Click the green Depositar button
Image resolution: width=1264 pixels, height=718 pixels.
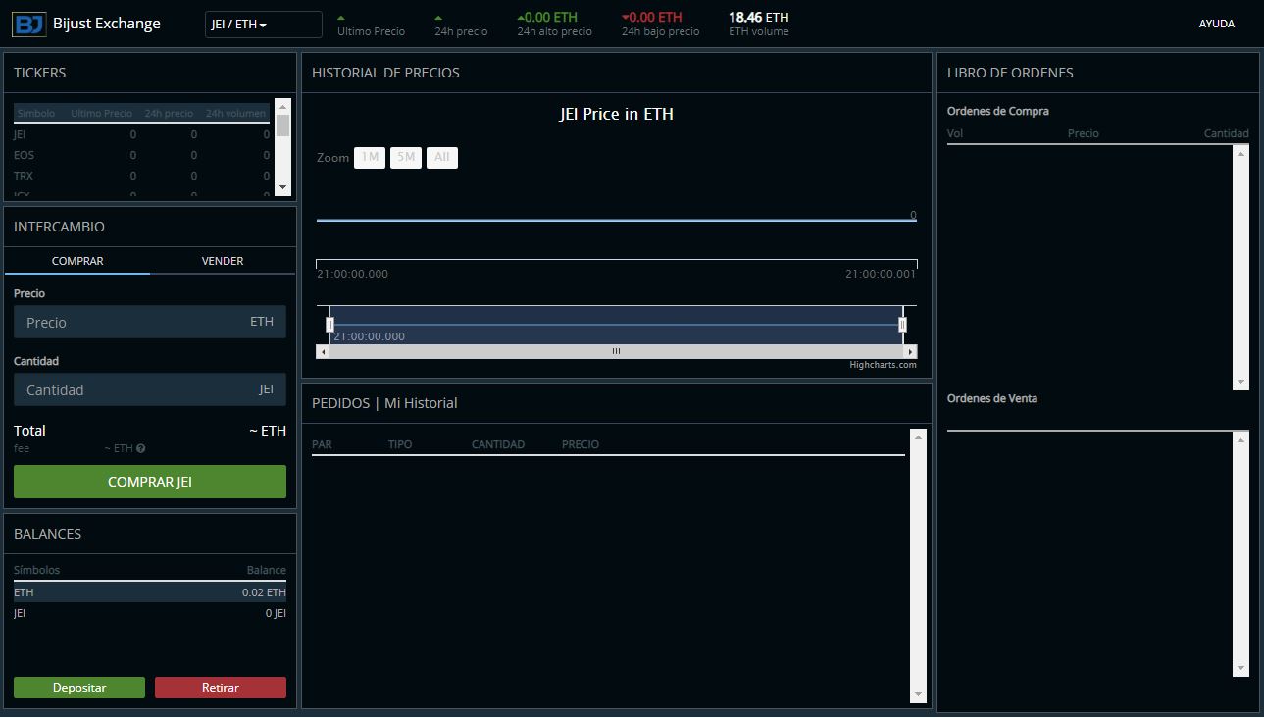78,688
